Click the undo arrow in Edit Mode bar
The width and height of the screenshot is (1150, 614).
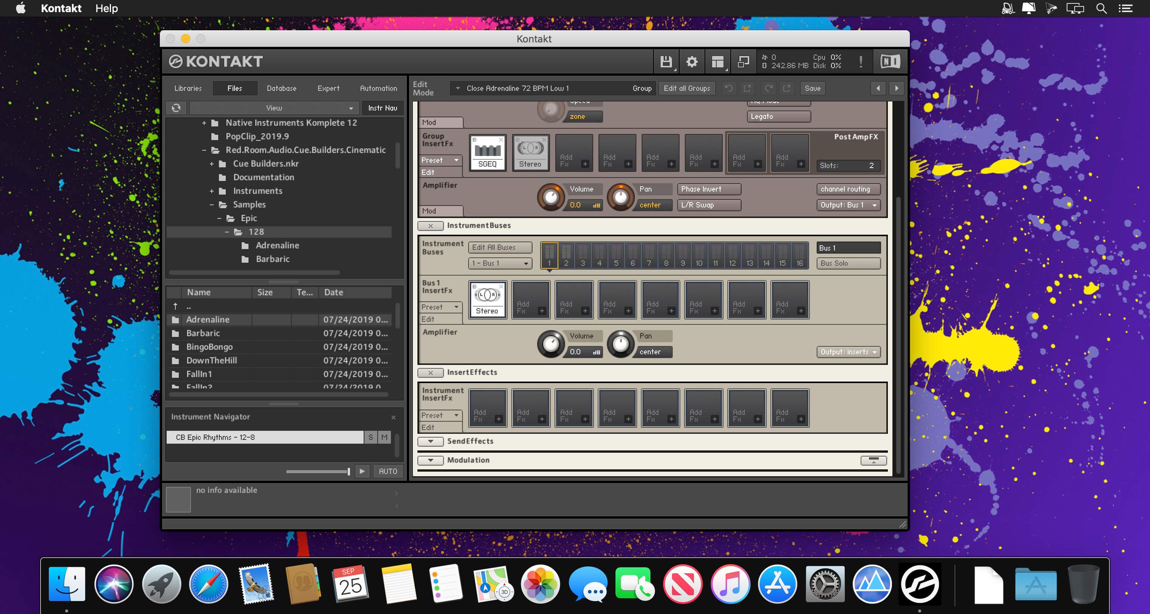click(728, 88)
